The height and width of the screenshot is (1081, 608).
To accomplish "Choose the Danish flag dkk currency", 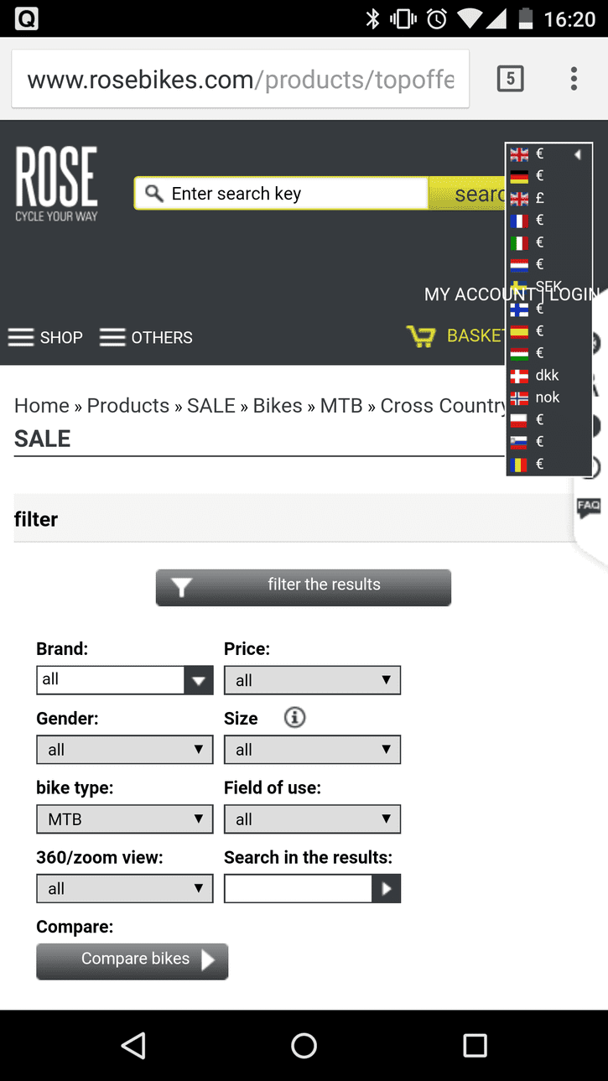I will click(x=534, y=376).
